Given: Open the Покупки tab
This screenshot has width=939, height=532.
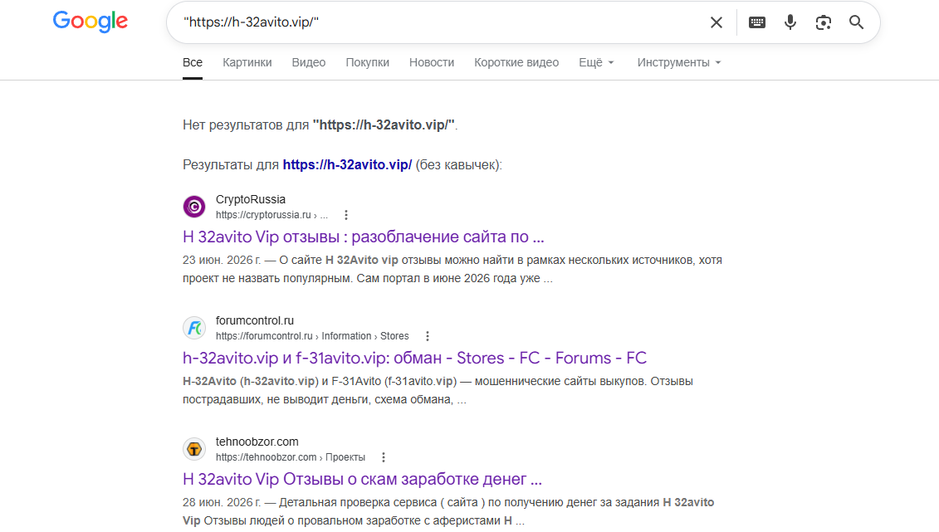Looking at the screenshot, I should tap(368, 63).
